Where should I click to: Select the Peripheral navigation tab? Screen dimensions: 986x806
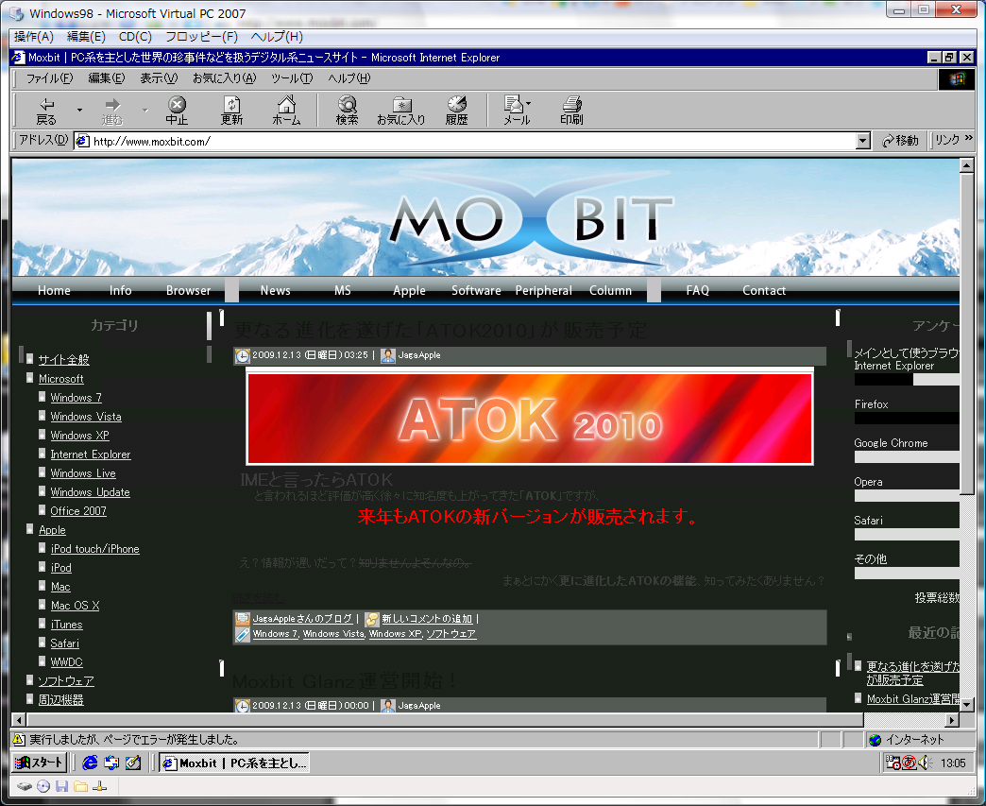coord(543,290)
